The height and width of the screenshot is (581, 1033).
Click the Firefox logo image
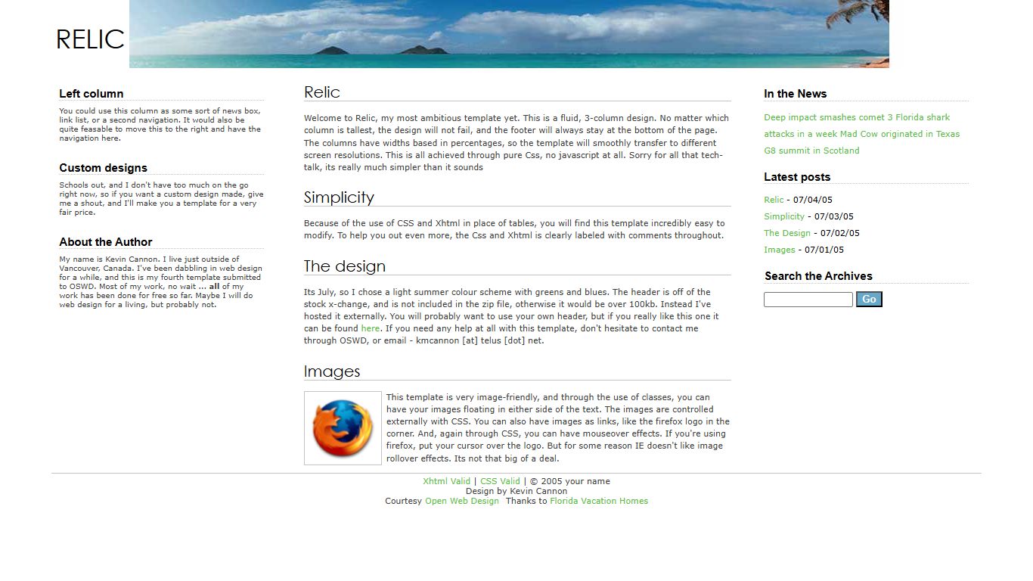(343, 428)
